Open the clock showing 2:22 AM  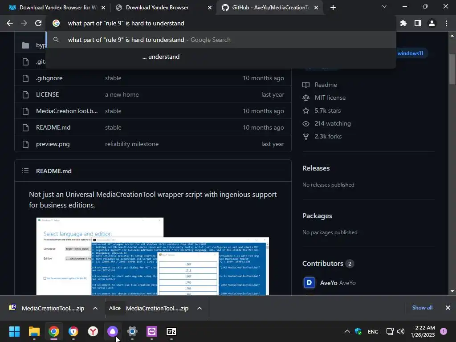point(423,331)
